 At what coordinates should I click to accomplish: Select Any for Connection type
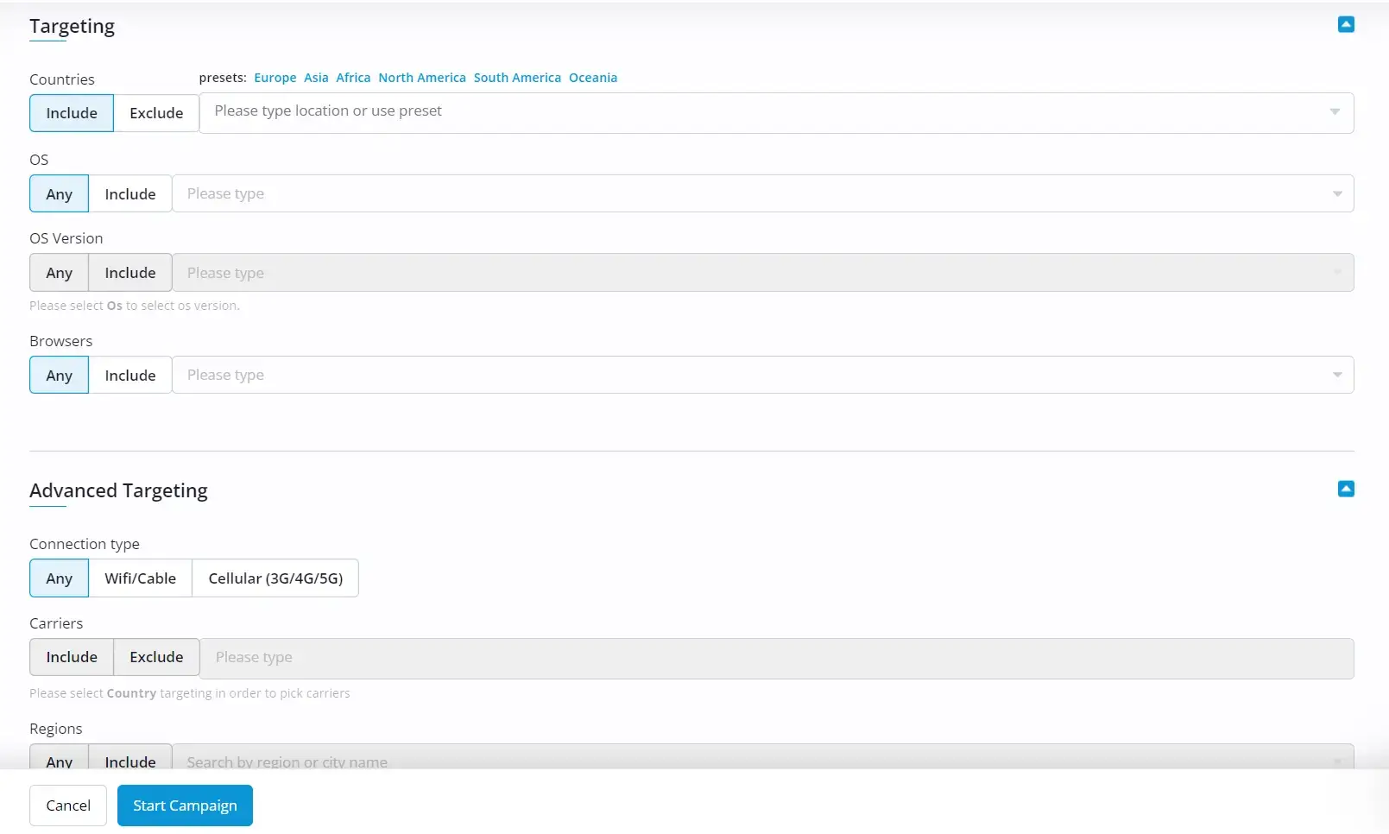pyautogui.click(x=59, y=578)
